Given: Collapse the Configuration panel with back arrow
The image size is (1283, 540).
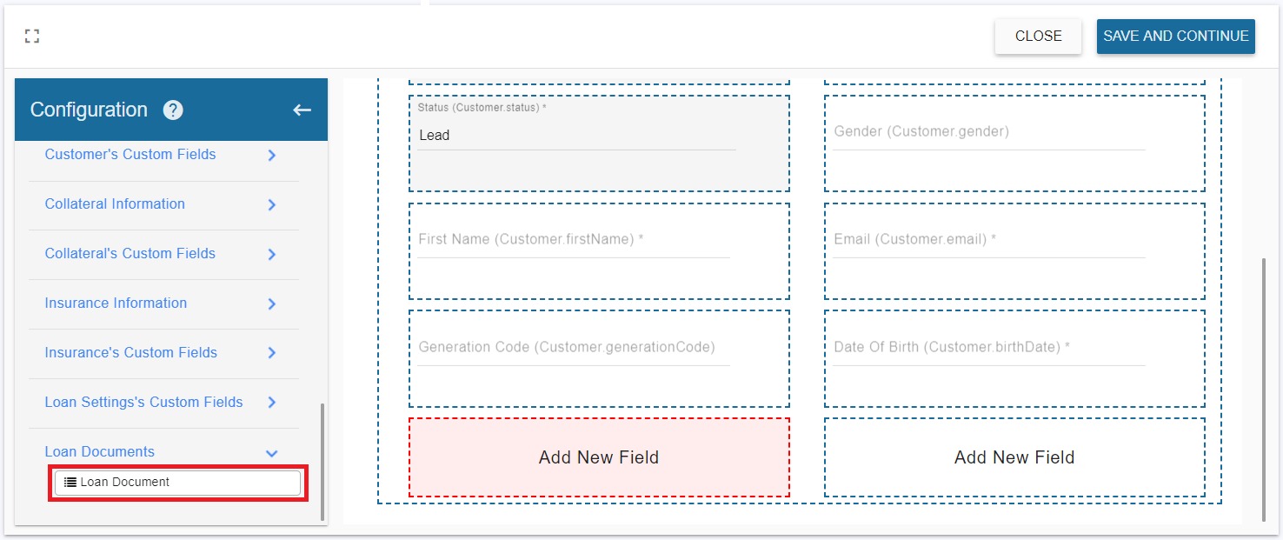Looking at the screenshot, I should point(302,110).
